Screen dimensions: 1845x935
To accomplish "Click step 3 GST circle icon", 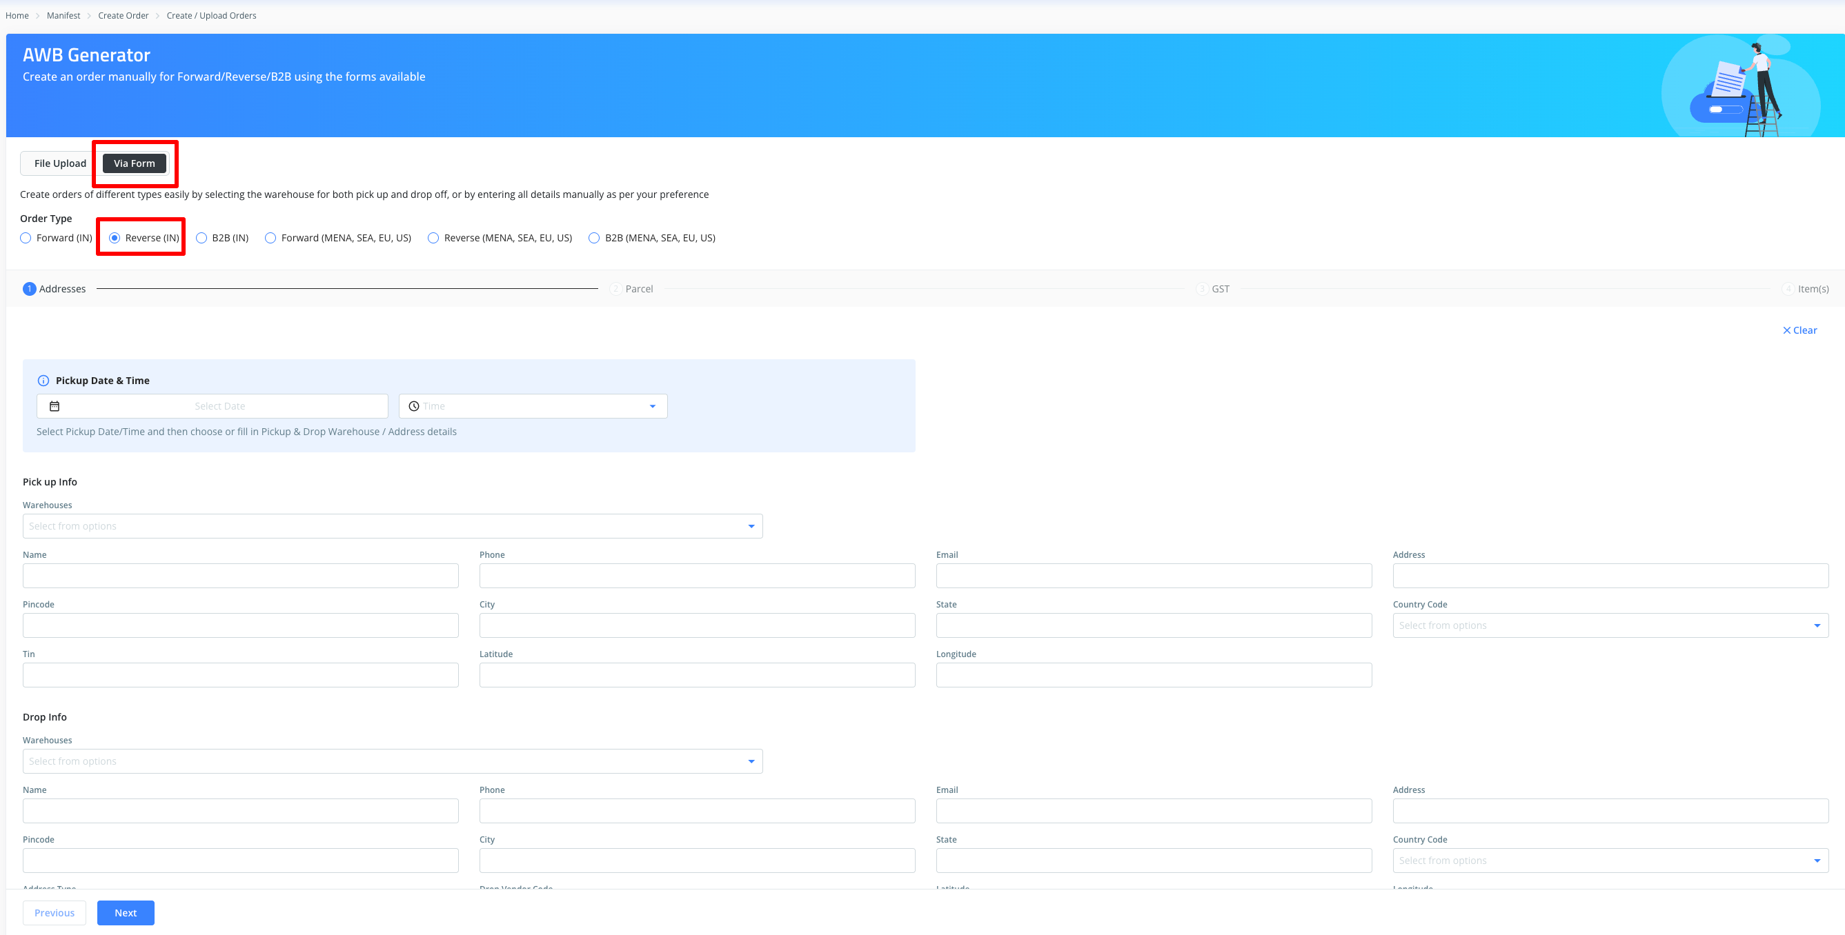I will 1202,288.
